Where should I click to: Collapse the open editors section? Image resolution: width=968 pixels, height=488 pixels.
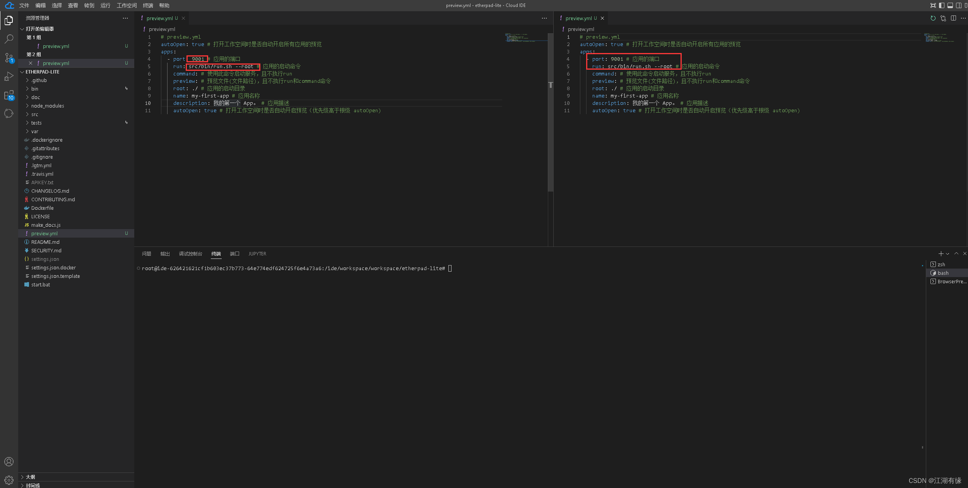click(x=76, y=29)
